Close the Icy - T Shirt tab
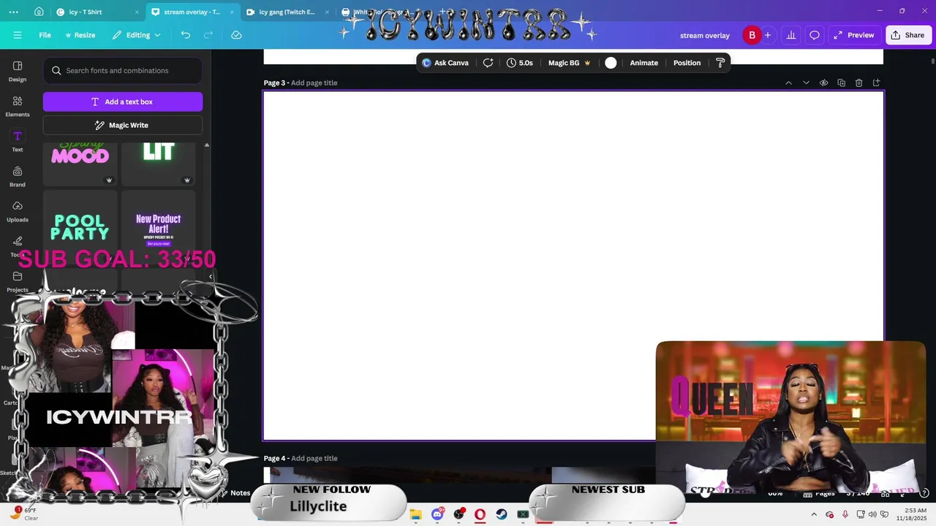 [137, 12]
